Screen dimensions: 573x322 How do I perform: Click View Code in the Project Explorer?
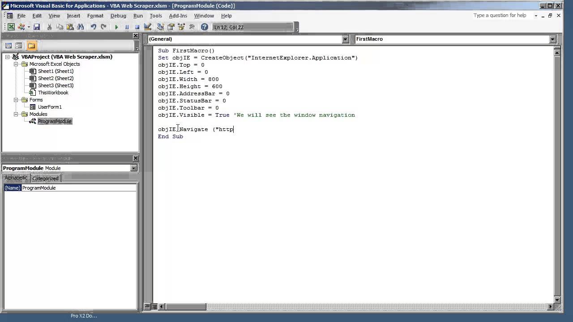pos(9,46)
